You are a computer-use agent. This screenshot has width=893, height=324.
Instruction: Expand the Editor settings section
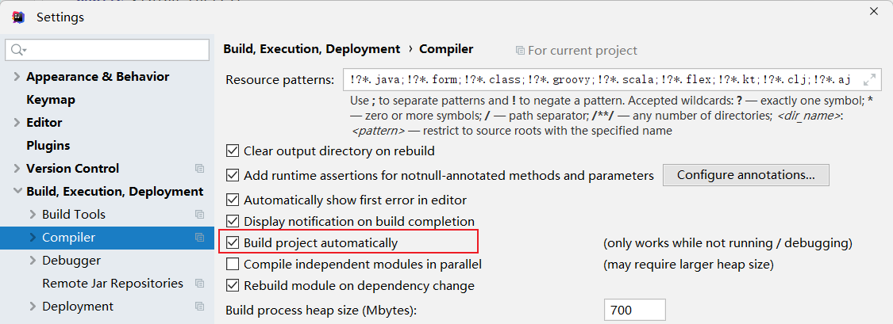coord(17,123)
